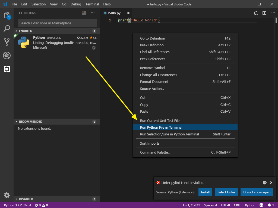Viewport: 278px width, 208px height.
Task: Select Run Python File in Terminal
Action: pos(163,127)
